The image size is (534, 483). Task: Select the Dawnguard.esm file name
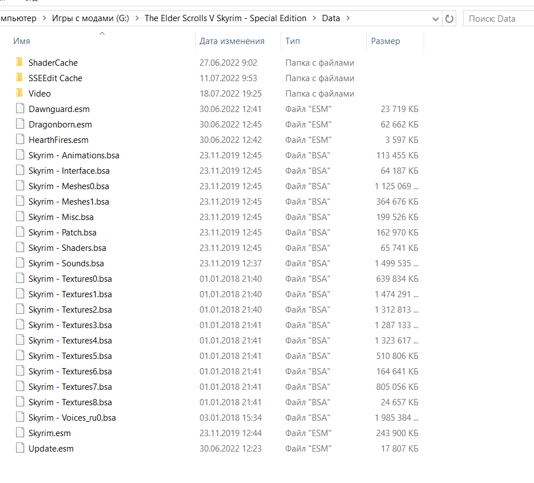point(59,109)
